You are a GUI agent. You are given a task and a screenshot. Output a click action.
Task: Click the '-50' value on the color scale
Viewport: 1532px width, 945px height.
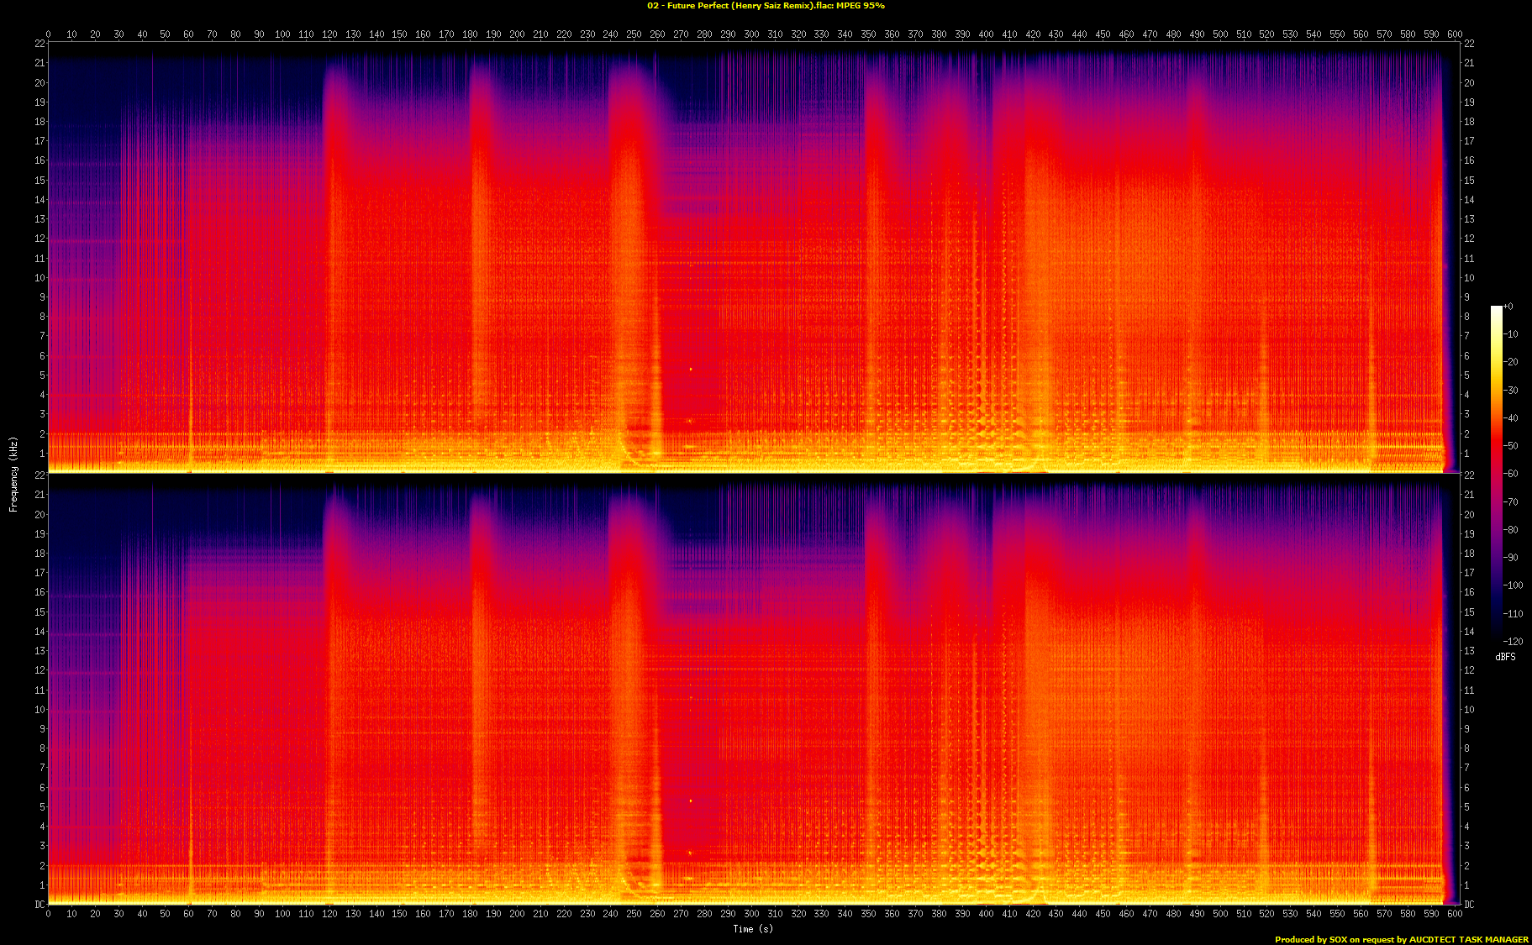(1511, 446)
